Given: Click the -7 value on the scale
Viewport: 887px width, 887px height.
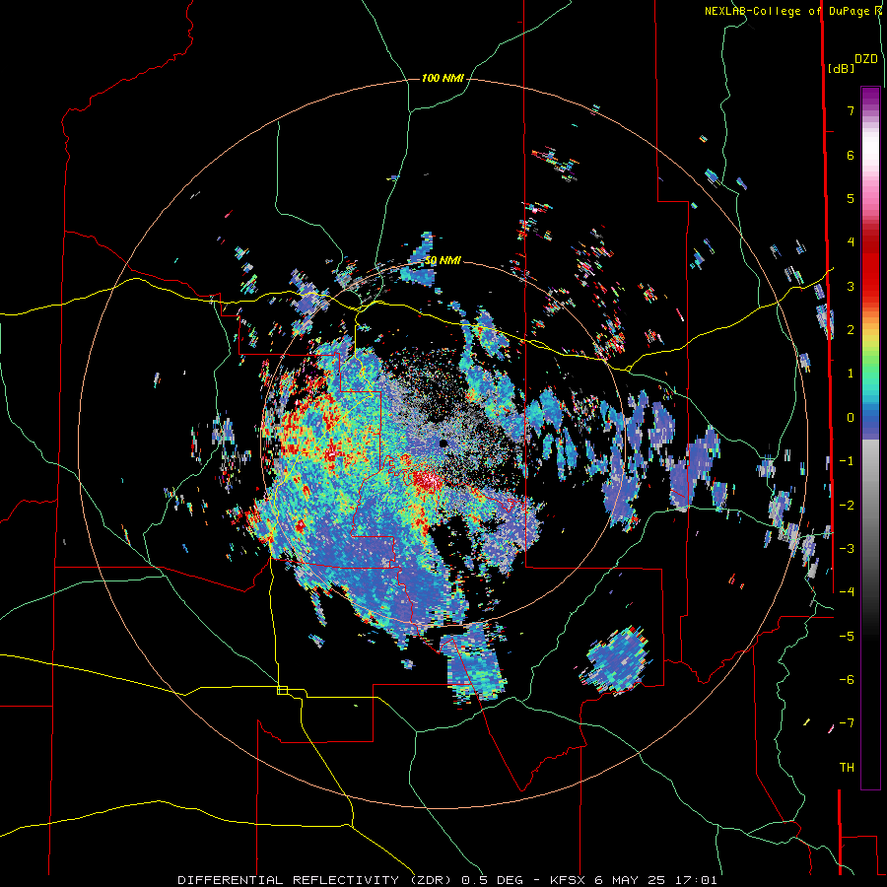Looking at the screenshot, I should click(x=847, y=723).
